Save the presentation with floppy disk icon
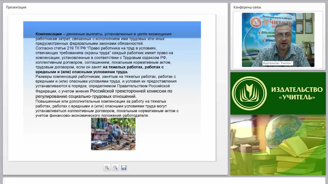 click(x=124, y=168)
